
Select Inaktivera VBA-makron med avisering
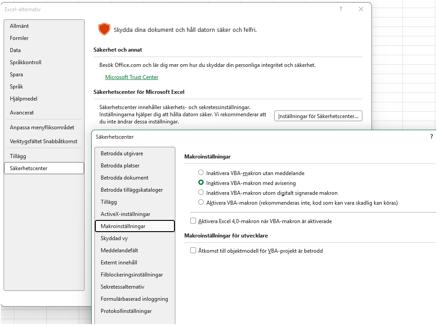pyautogui.click(x=201, y=183)
